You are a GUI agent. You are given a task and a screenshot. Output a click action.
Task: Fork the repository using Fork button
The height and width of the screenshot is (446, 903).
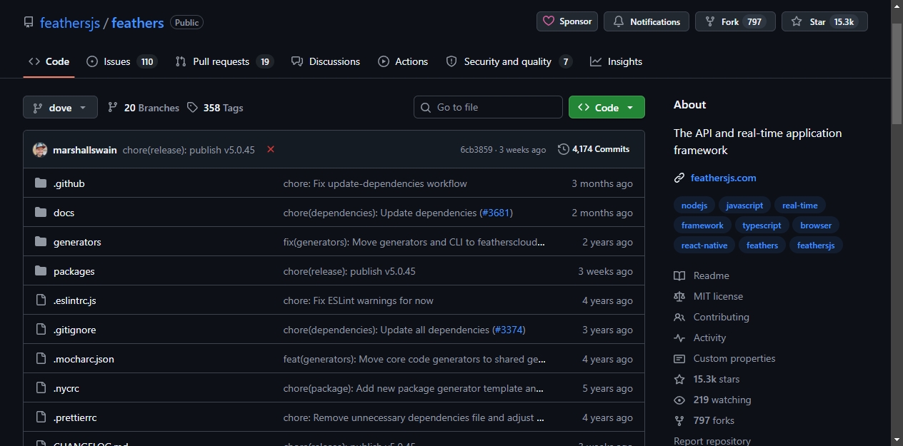(x=735, y=21)
